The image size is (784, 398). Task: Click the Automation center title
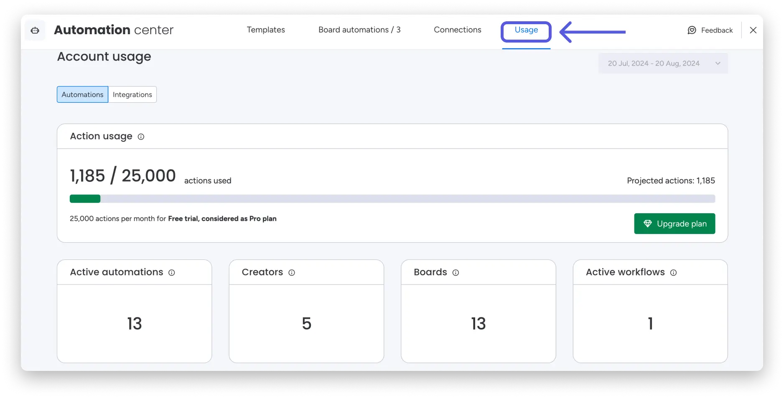click(114, 30)
